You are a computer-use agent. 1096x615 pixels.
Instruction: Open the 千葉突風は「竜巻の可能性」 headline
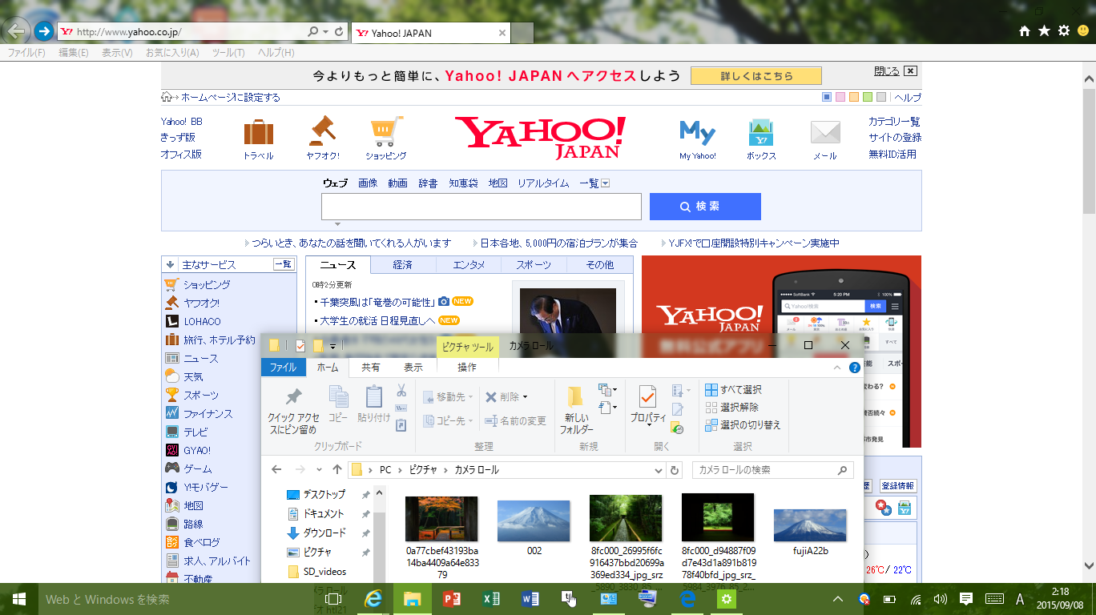(x=377, y=302)
